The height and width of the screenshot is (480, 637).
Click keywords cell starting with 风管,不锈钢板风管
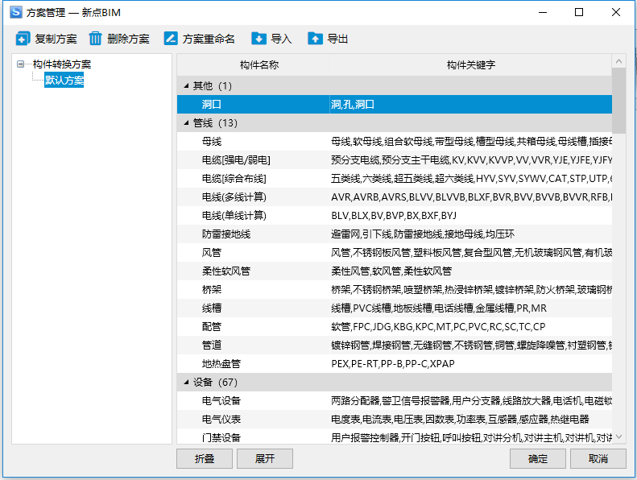point(471,253)
